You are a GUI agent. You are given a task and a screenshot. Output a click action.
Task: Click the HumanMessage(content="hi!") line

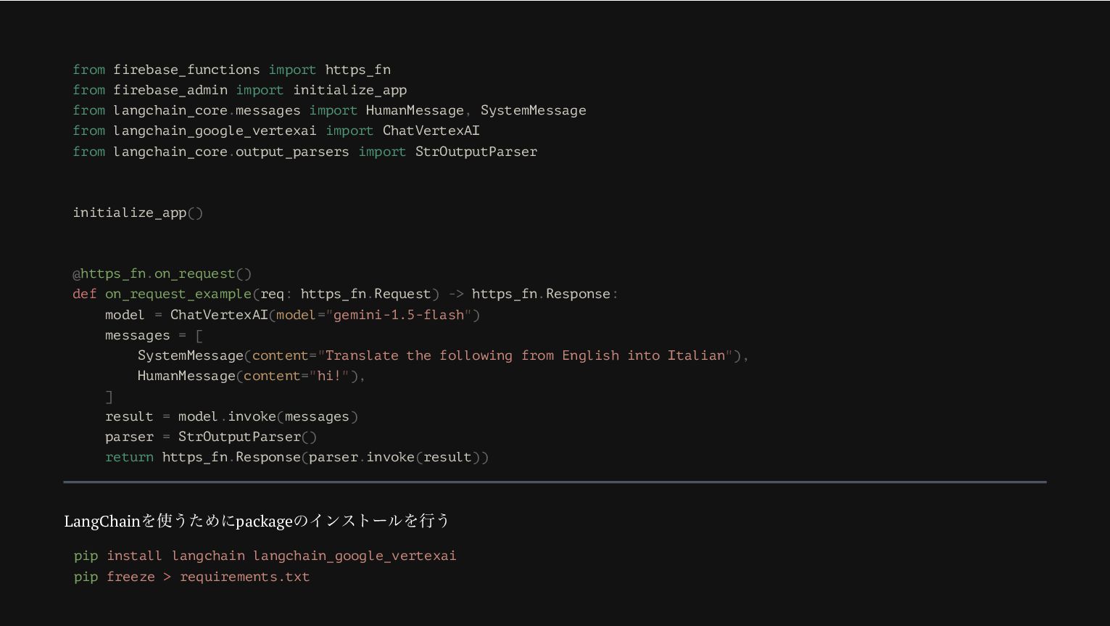[x=252, y=376]
